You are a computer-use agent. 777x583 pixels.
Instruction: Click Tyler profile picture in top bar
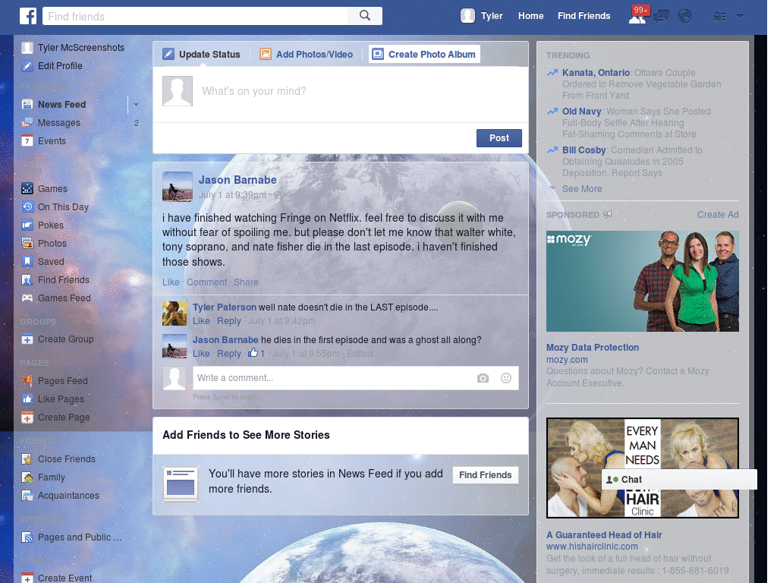(467, 16)
